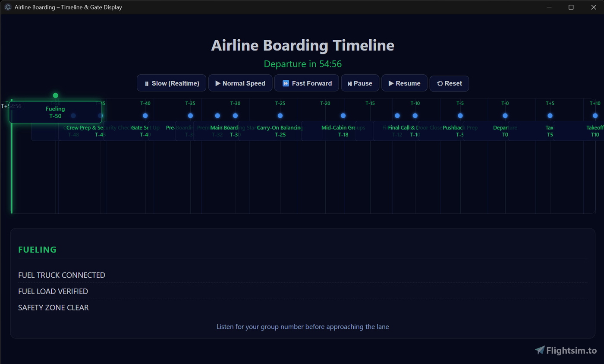Screen dimensions: 604x364
Task: Select the Main Board T-30 timeline dot
Action: pyautogui.click(x=235, y=116)
